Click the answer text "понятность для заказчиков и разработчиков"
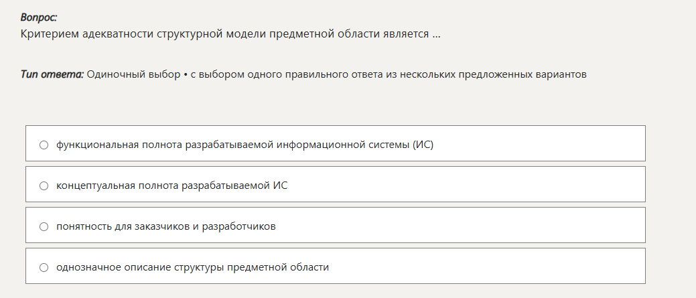The height and width of the screenshot is (298, 696). coord(166,226)
